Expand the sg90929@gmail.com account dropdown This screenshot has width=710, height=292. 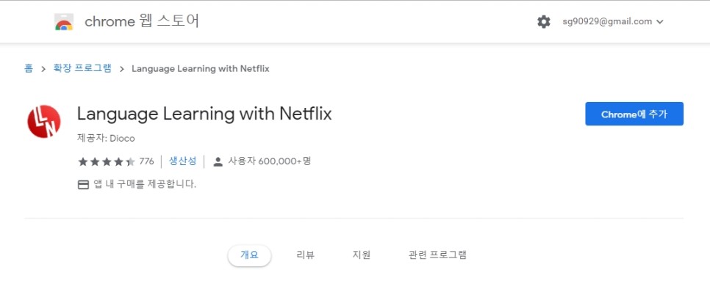point(613,22)
